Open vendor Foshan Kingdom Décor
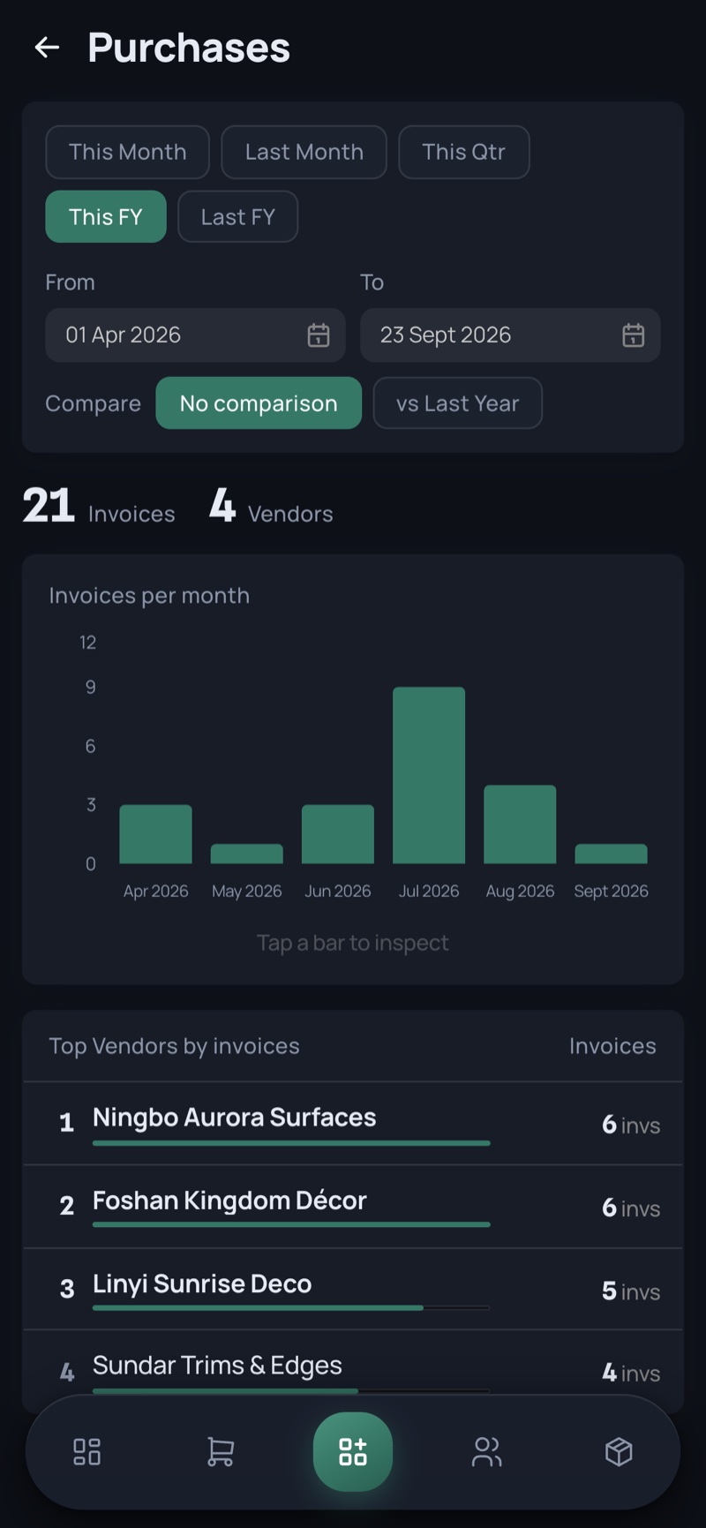Screen dimensions: 706x1528 (x=353, y=1207)
